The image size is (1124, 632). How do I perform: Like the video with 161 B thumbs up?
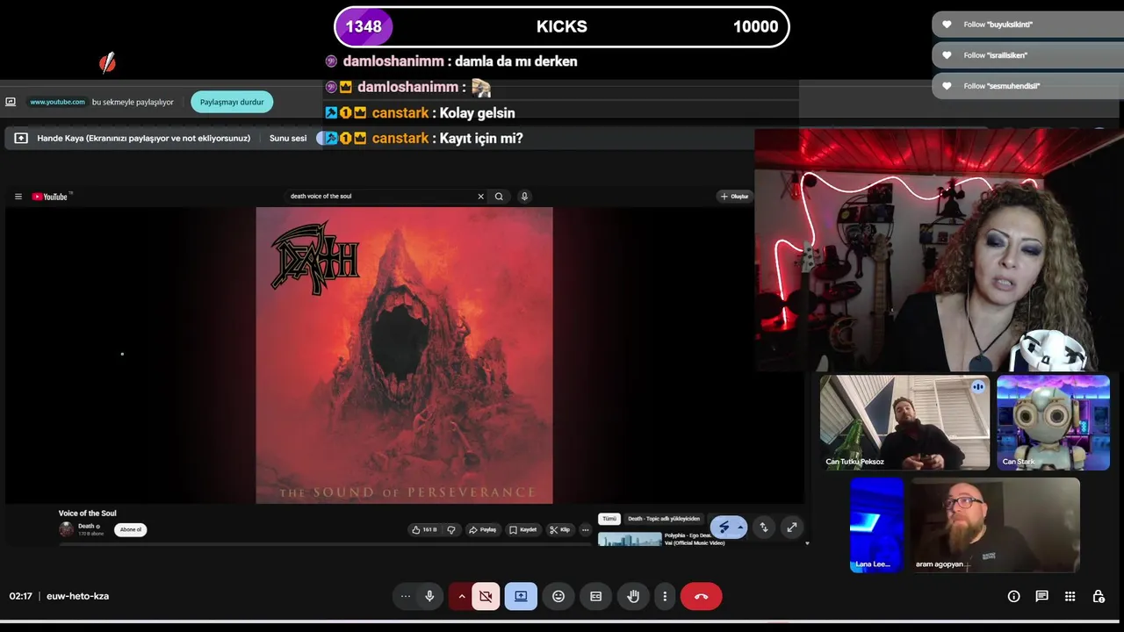click(x=424, y=529)
